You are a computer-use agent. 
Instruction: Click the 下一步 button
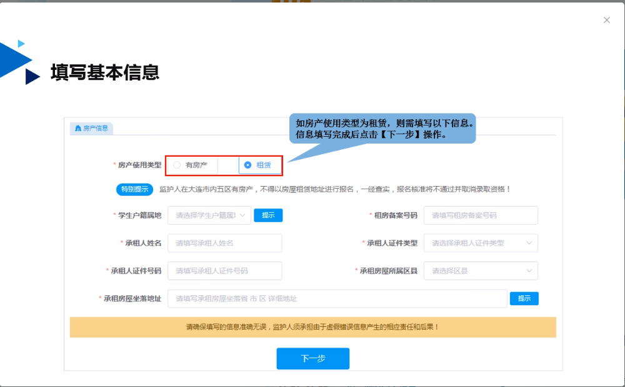click(312, 358)
